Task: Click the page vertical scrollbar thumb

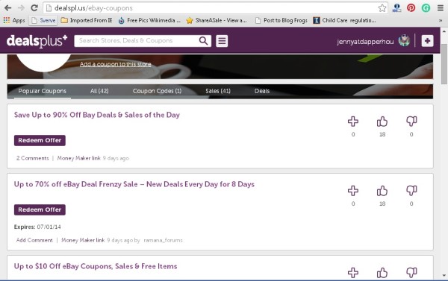Action: click(444, 64)
